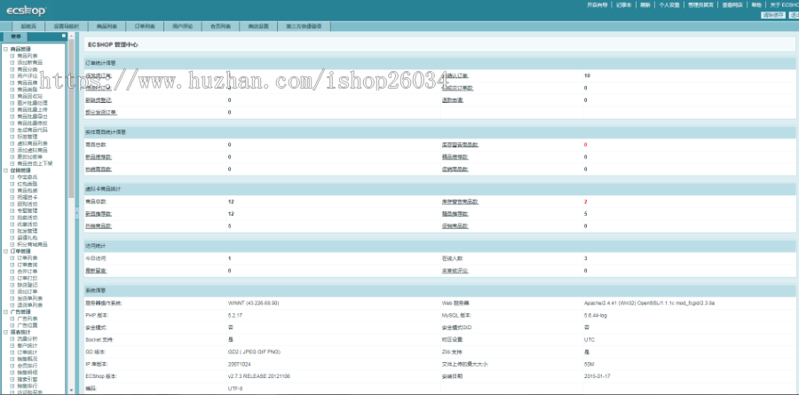Open the 第三方快捷登录 tab
This screenshot has height=395, width=799.
click(304, 27)
